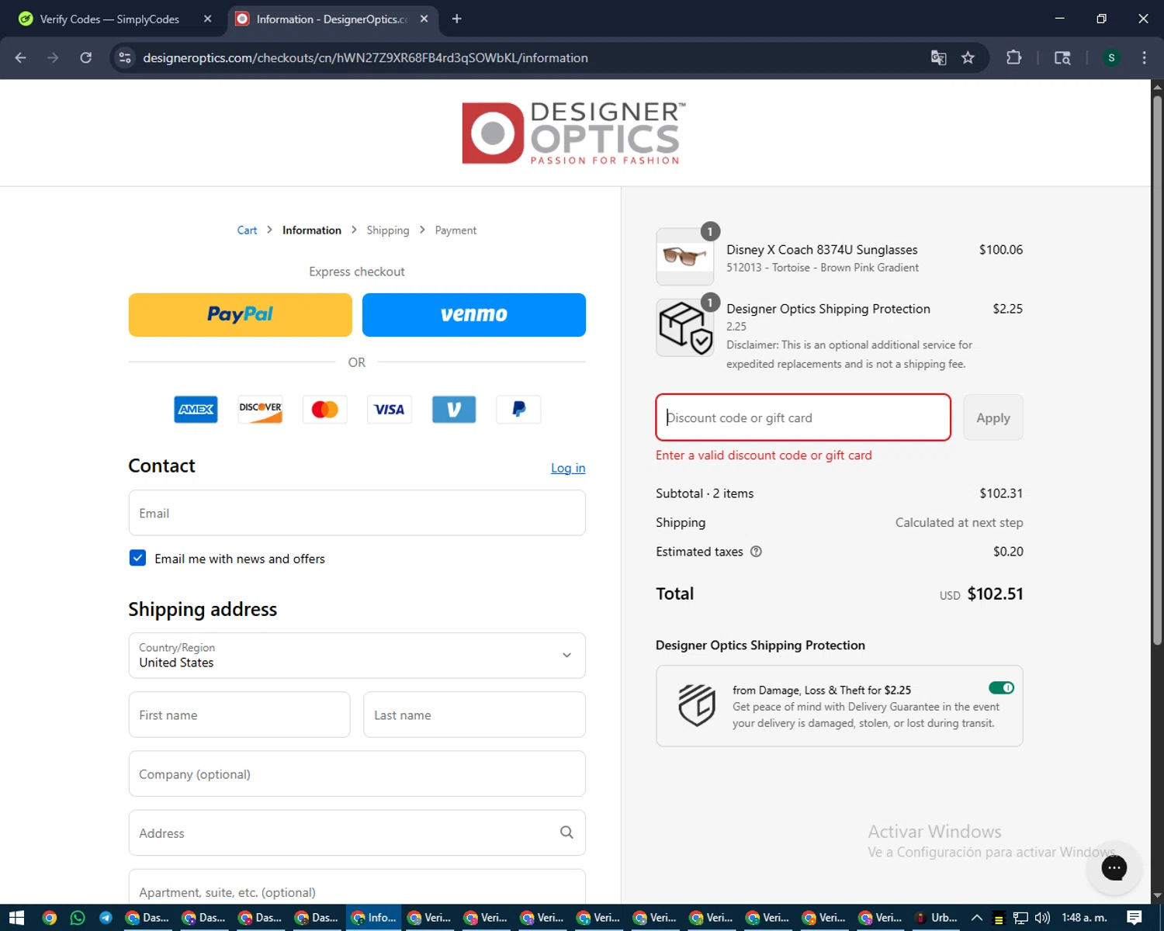Open the chat support bubble
1164x931 pixels.
pyautogui.click(x=1114, y=867)
